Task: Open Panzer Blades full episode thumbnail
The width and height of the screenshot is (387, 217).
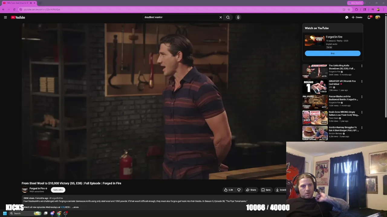Action: 315,102
